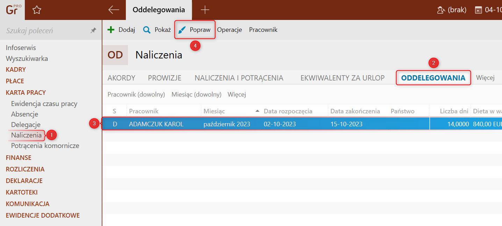Show more tabs via Więcej next to ODDELEGOWANIA
The image size is (502, 226).
485,78
